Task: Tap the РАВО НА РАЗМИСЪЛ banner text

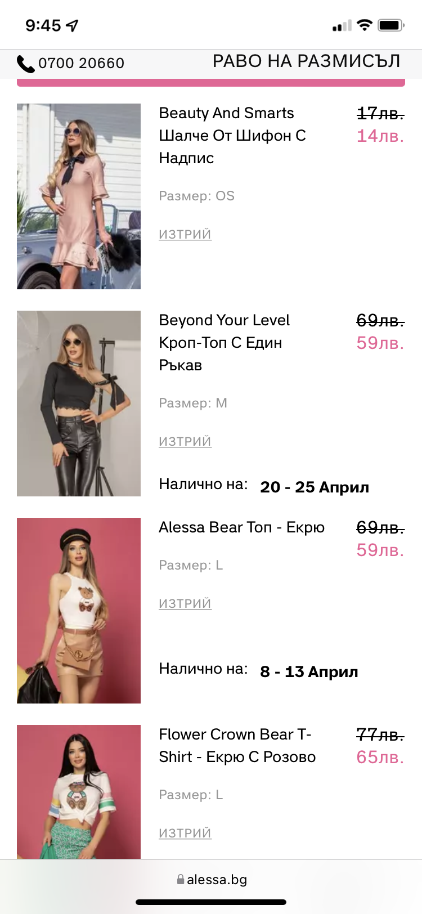Action: pos(306,61)
